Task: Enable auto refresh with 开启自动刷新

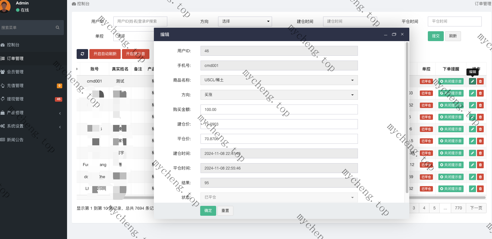Action: coord(105,54)
